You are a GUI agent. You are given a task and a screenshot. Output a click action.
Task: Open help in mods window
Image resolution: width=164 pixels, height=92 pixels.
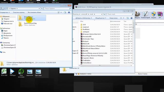(131, 18)
